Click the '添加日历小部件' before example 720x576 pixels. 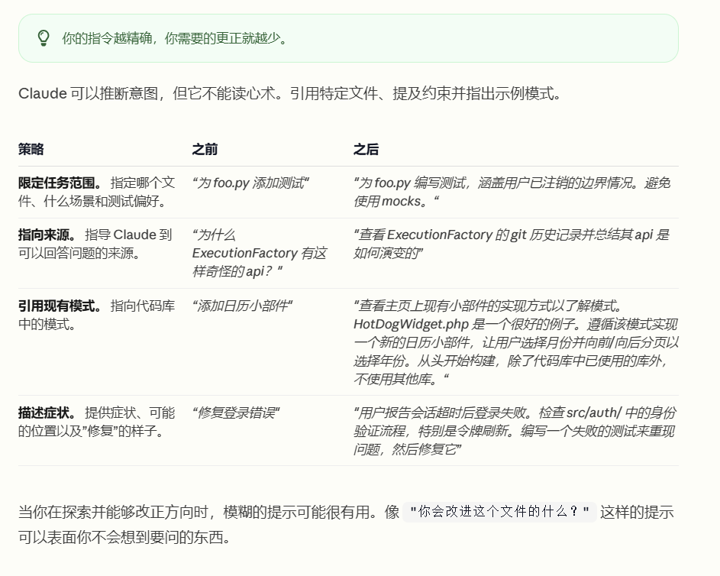click(x=242, y=306)
